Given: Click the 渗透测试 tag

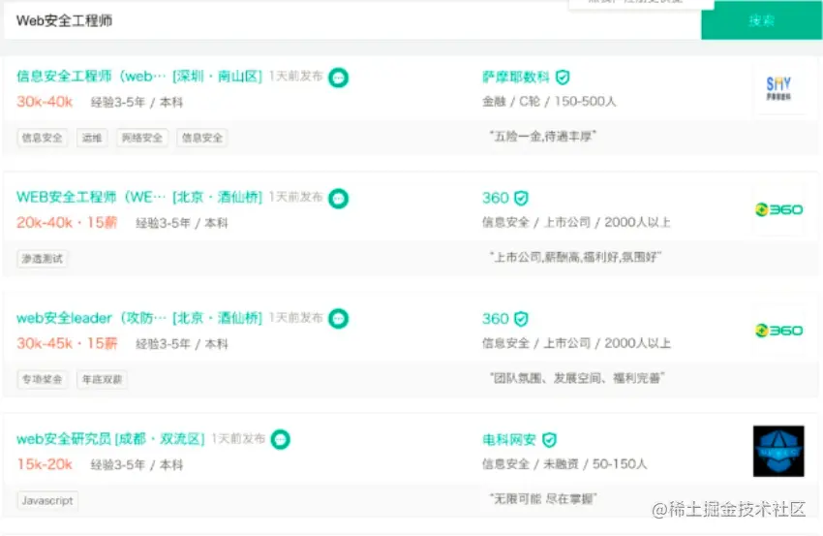Looking at the screenshot, I should [x=42, y=259].
